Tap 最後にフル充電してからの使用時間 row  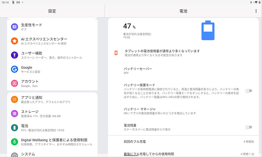[183, 154]
